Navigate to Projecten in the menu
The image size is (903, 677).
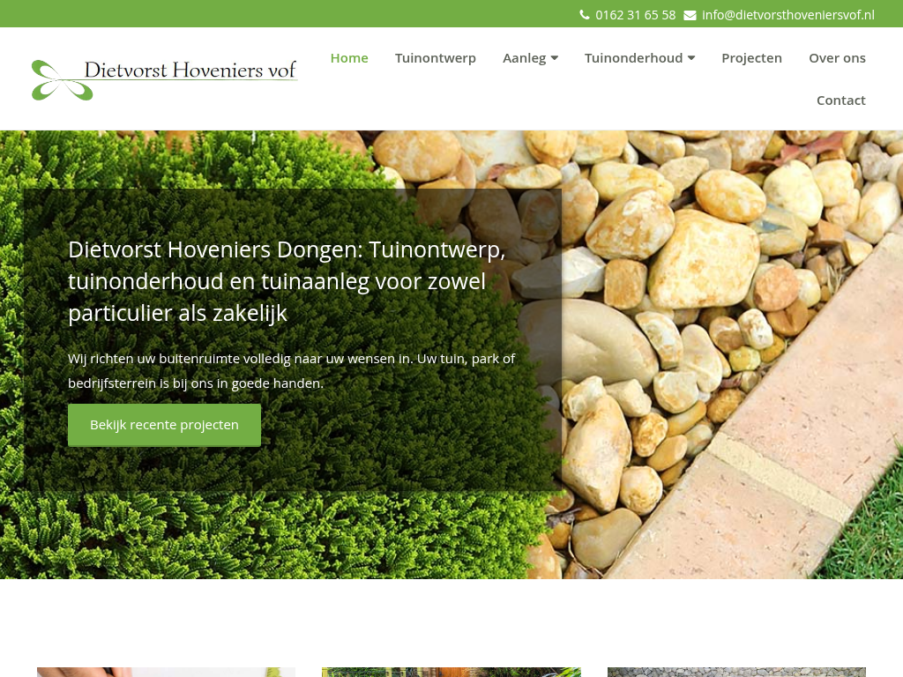tap(751, 58)
